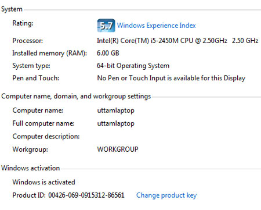This screenshot has width=261, height=210.
Task: Click the Windows activation section heading
Action: (30, 168)
